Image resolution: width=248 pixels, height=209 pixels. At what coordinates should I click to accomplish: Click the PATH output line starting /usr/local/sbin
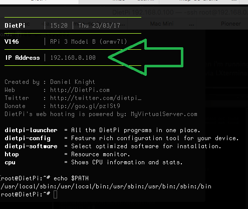click(x=106, y=186)
